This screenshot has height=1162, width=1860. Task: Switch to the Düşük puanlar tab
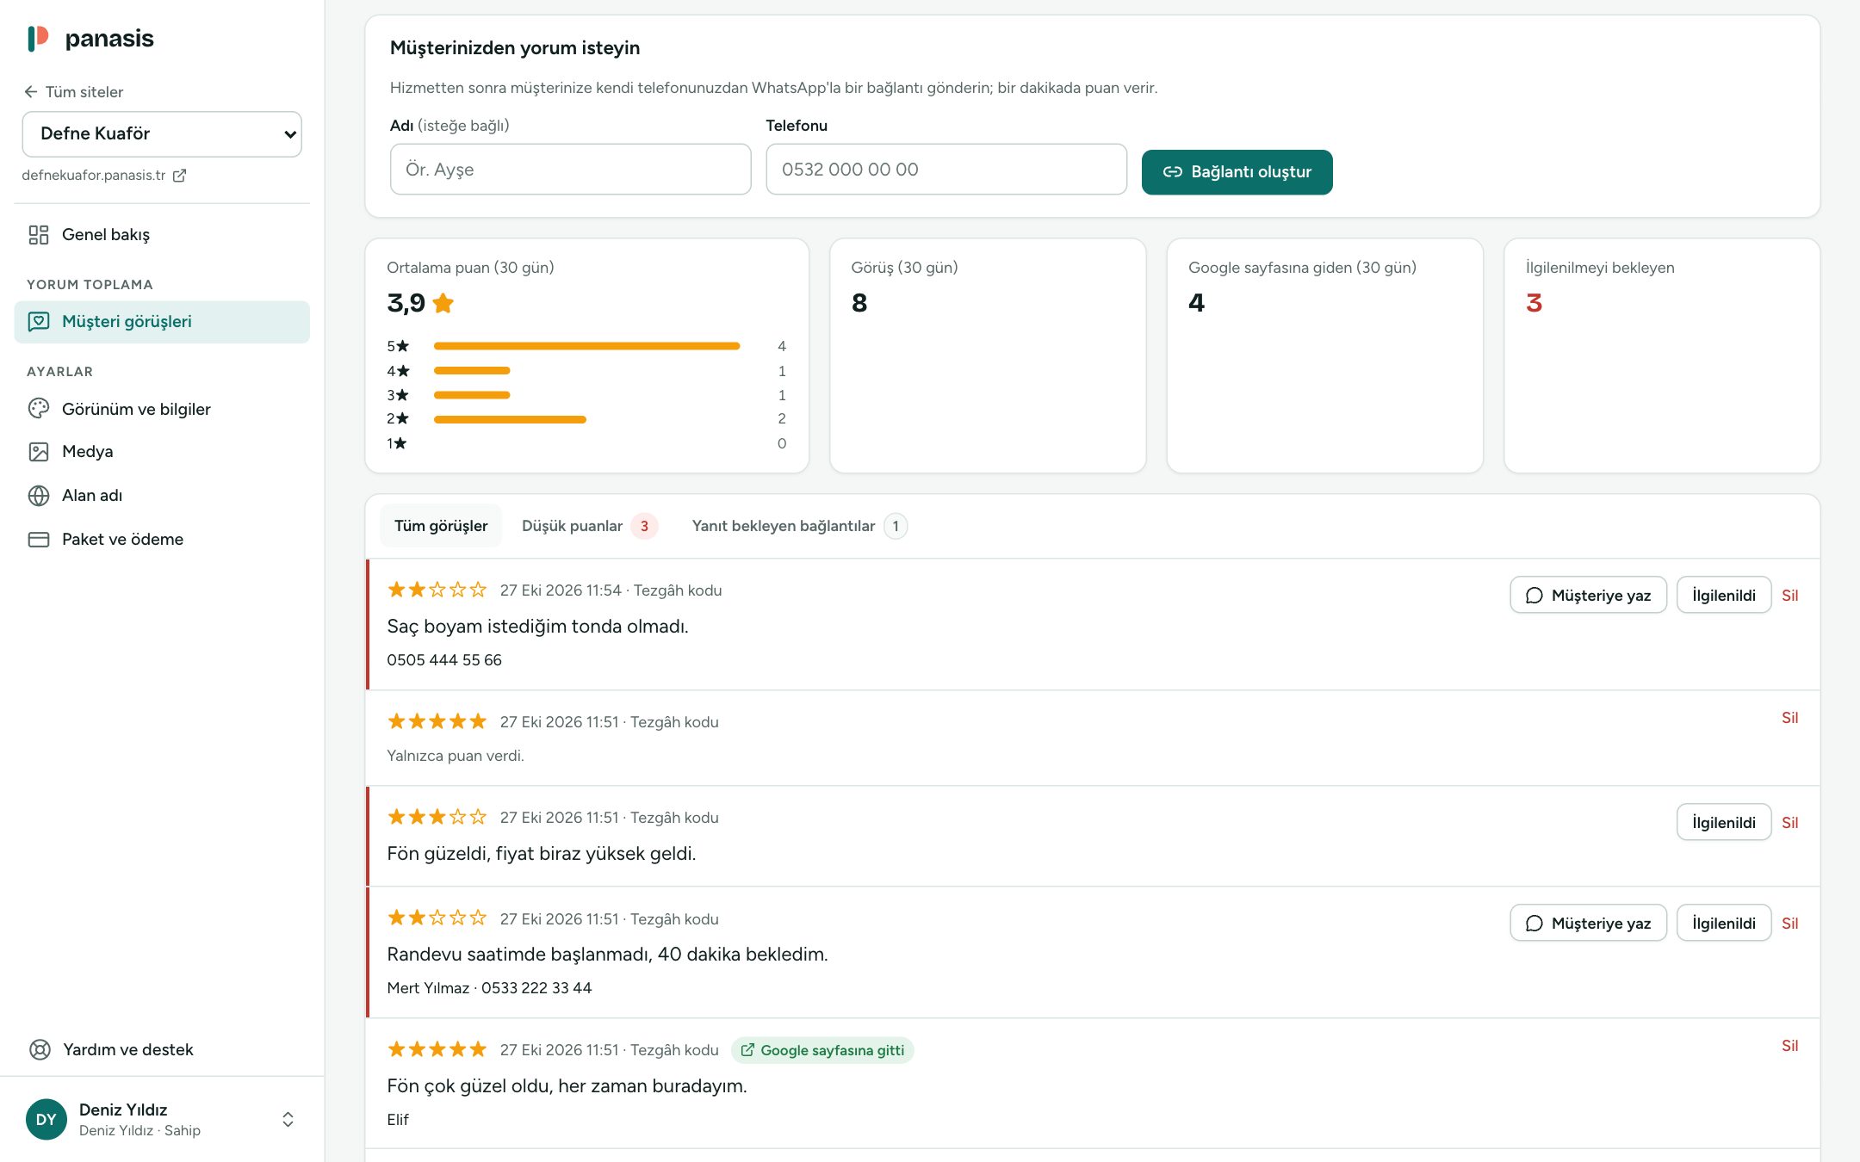[590, 526]
